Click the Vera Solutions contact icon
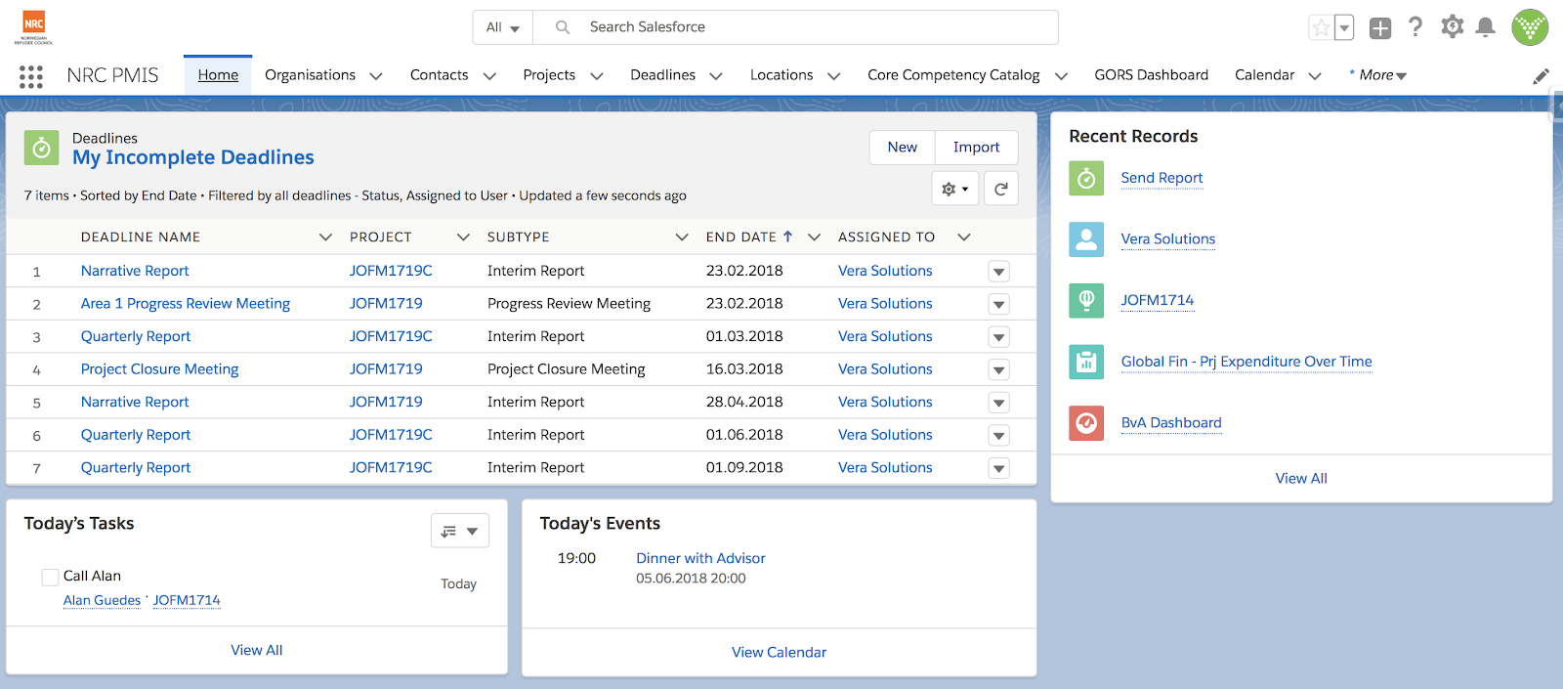1563x689 pixels. (1086, 239)
